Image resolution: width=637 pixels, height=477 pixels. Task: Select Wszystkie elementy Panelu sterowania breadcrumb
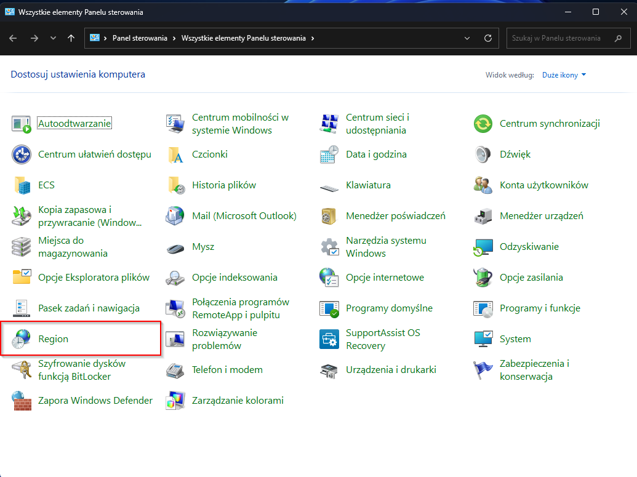[x=243, y=38]
